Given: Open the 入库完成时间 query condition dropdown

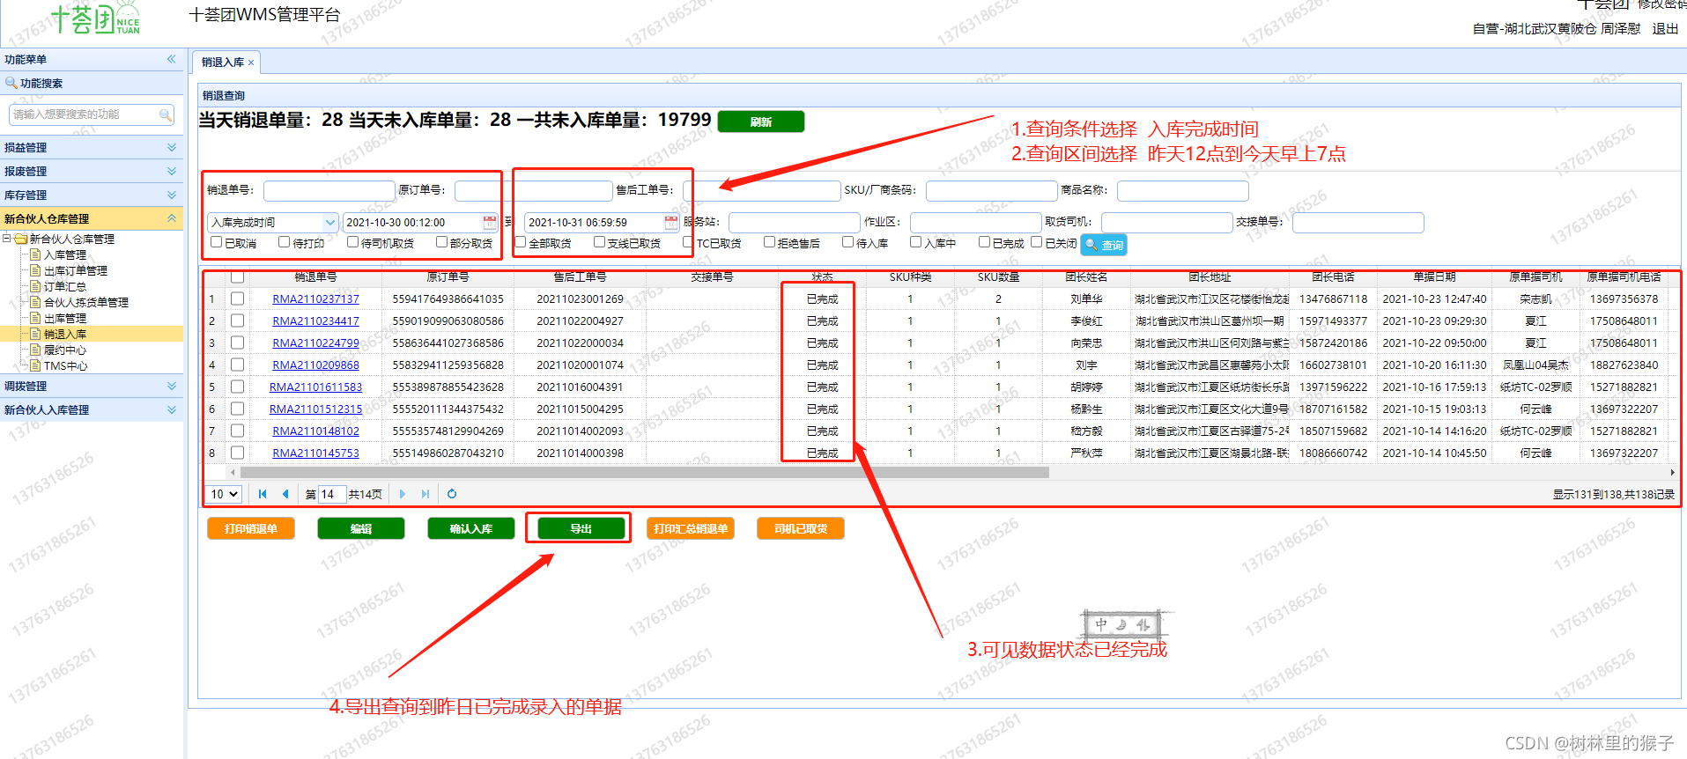Looking at the screenshot, I should coord(330,223).
